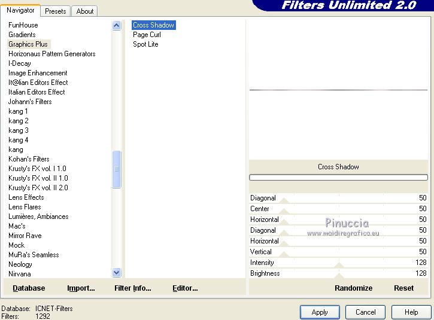Click the filter preview image area

coord(338,90)
